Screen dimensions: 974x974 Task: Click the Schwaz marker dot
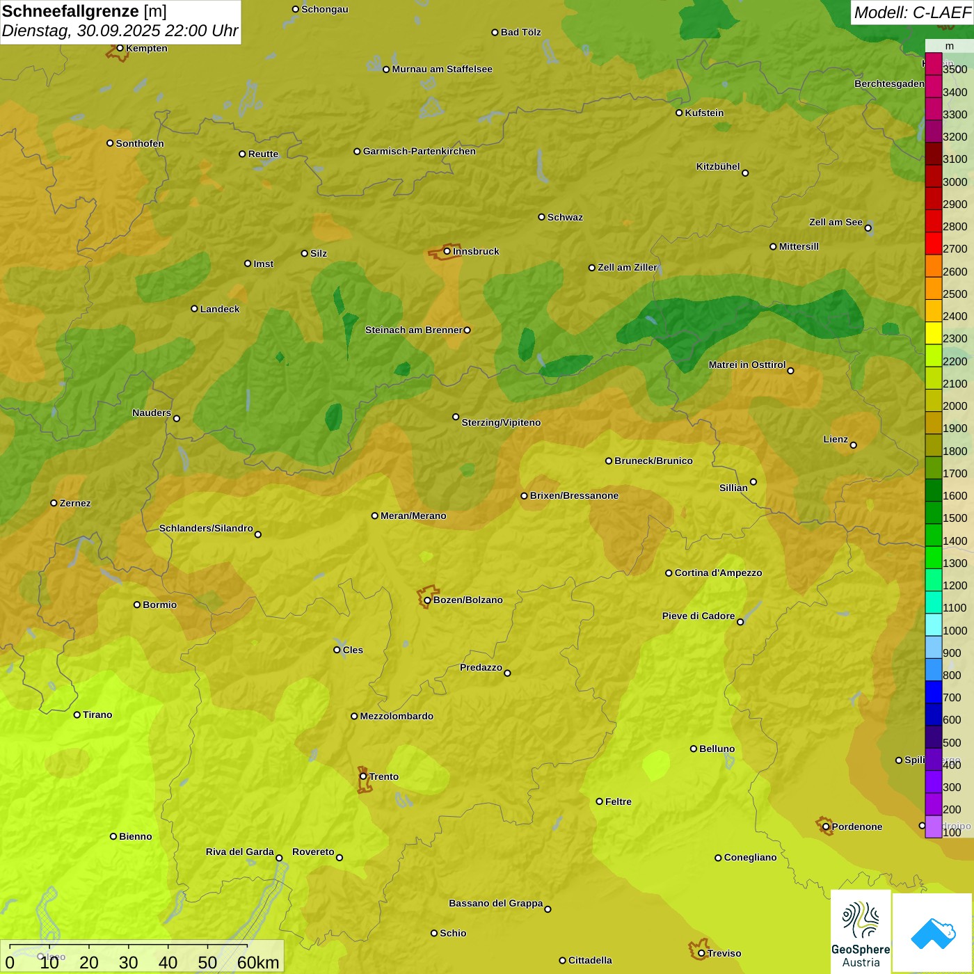541,217
